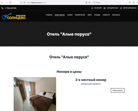Click the Забронировать booking button
The width and height of the screenshot is (138, 111).
pyautogui.click(x=118, y=90)
